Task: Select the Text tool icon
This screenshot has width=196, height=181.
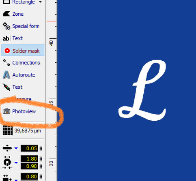Action: [x=6, y=38]
